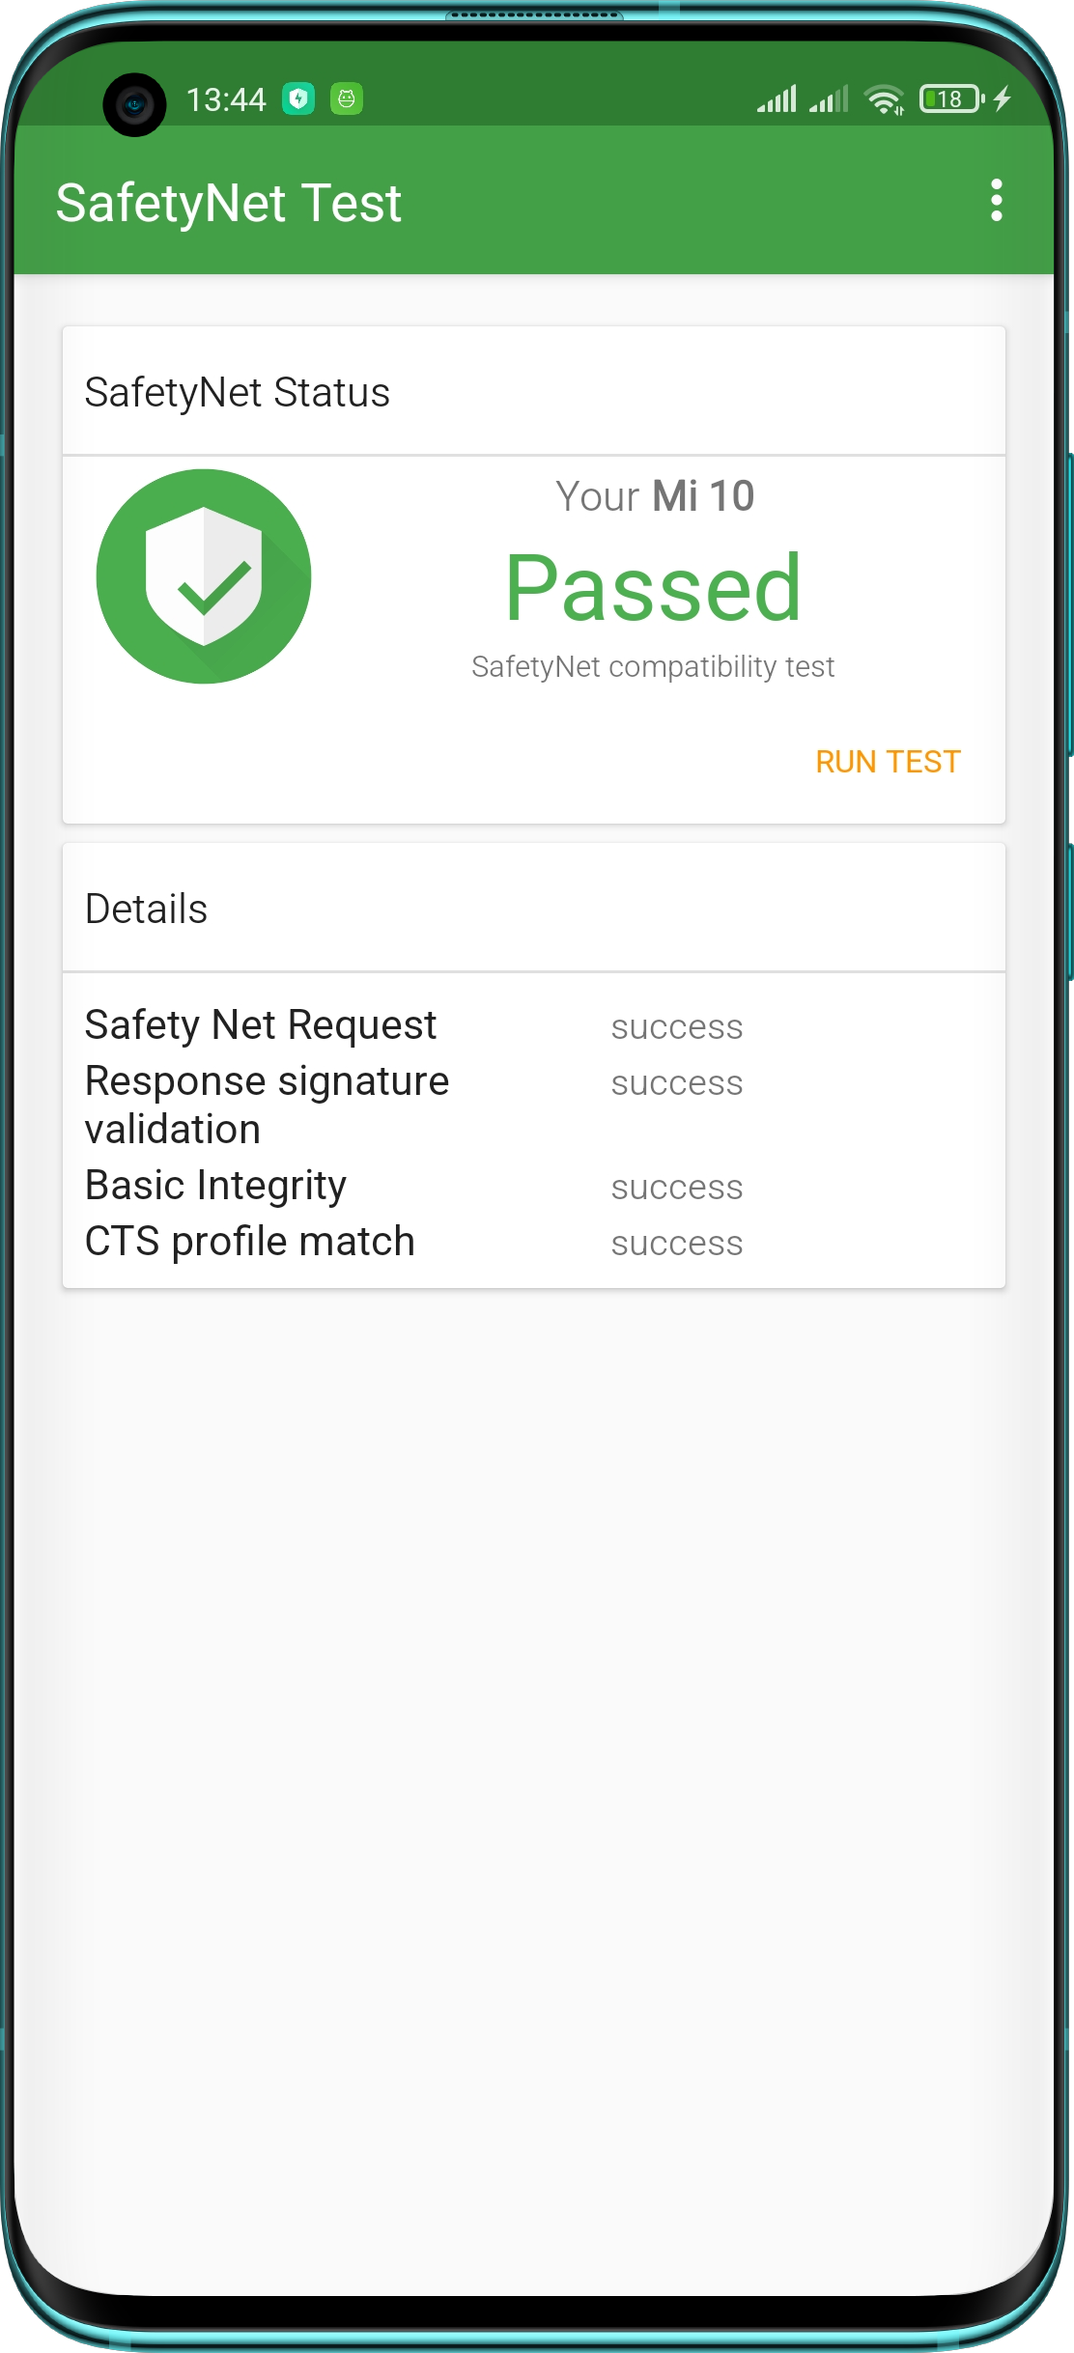
Task: Tap the SafetyNet Test app title
Action: click(x=228, y=204)
